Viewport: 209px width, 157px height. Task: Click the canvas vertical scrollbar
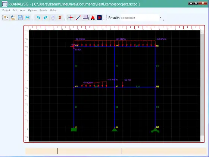[x=202, y=86]
